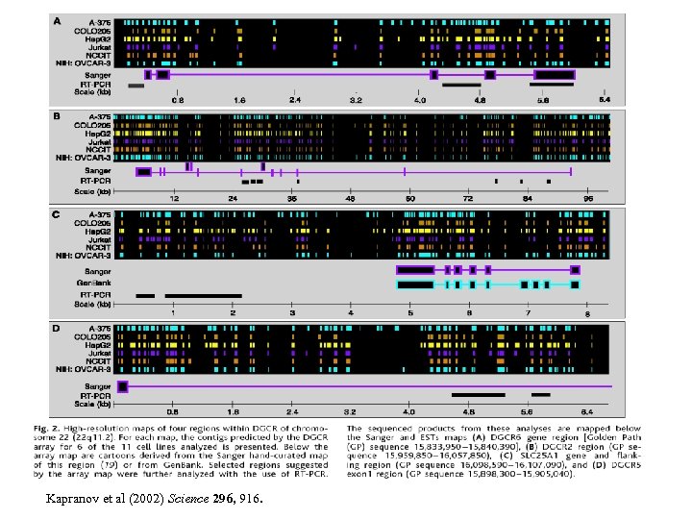Click the Scale (kb) label in panel C
This screenshot has height=519, width=692.
pos(92,304)
